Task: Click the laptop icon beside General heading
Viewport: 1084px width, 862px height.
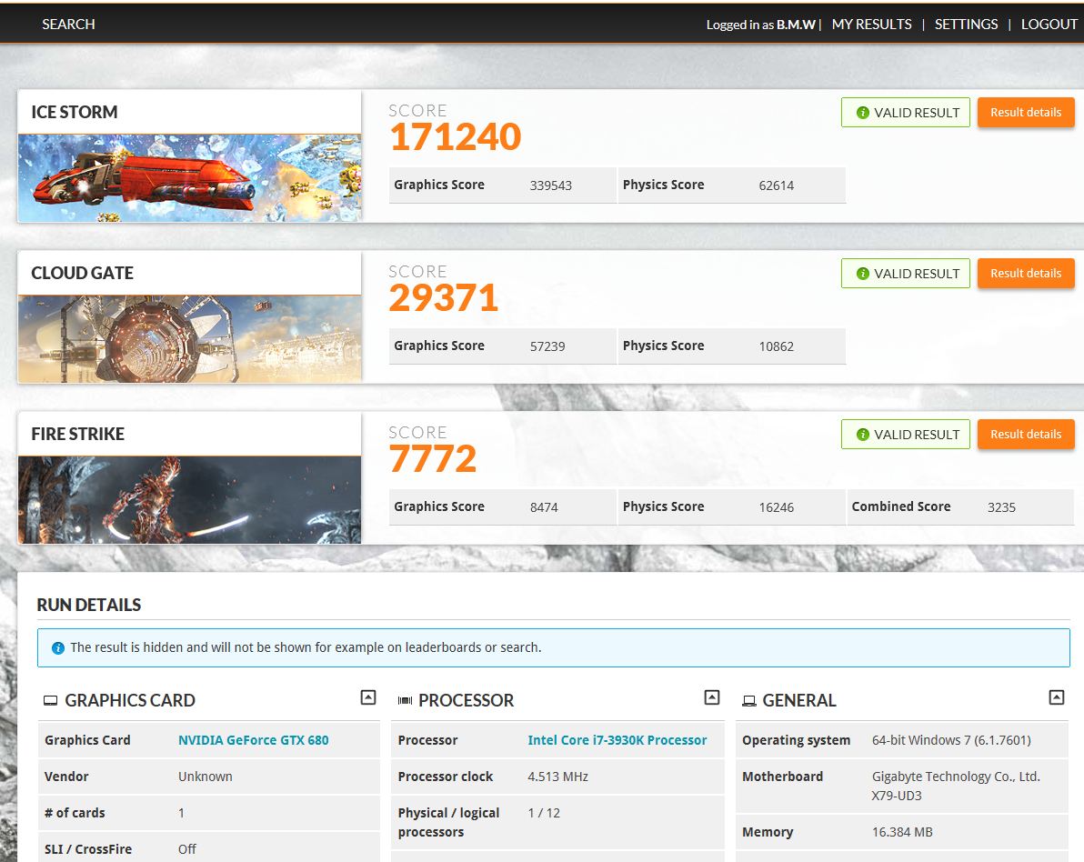Action: tap(748, 701)
